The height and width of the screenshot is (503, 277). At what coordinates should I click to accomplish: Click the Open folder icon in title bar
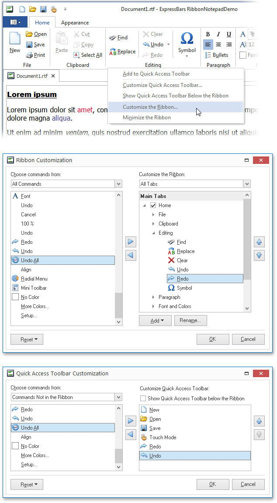pos(32,9)
